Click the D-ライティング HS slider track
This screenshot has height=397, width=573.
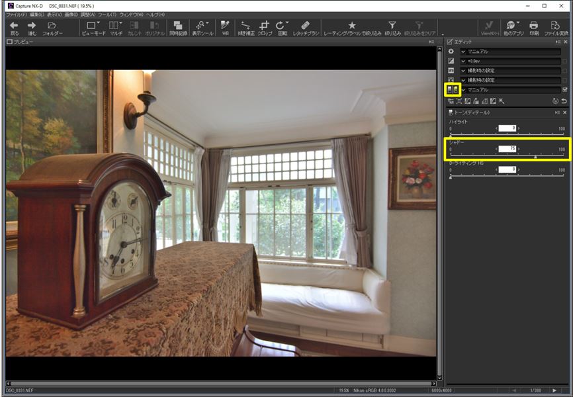[x=507, y=176]
